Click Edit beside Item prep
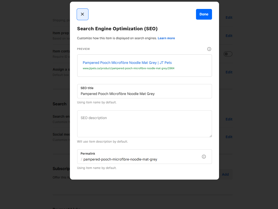The image size is (278, 209). (x=229, y=36)
